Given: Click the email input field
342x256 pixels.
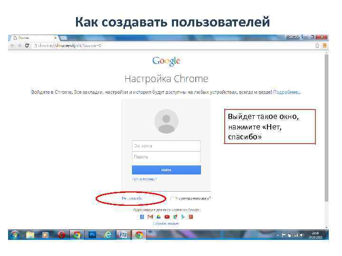Looking at the screenshot, I should click(166, 146).
